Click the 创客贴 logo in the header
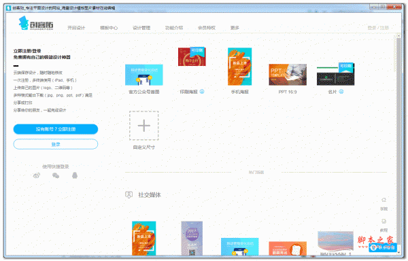 pos(36,23)
